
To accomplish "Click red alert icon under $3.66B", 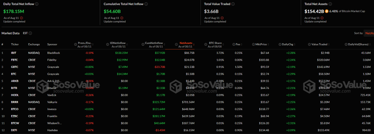I will (222, 18).
